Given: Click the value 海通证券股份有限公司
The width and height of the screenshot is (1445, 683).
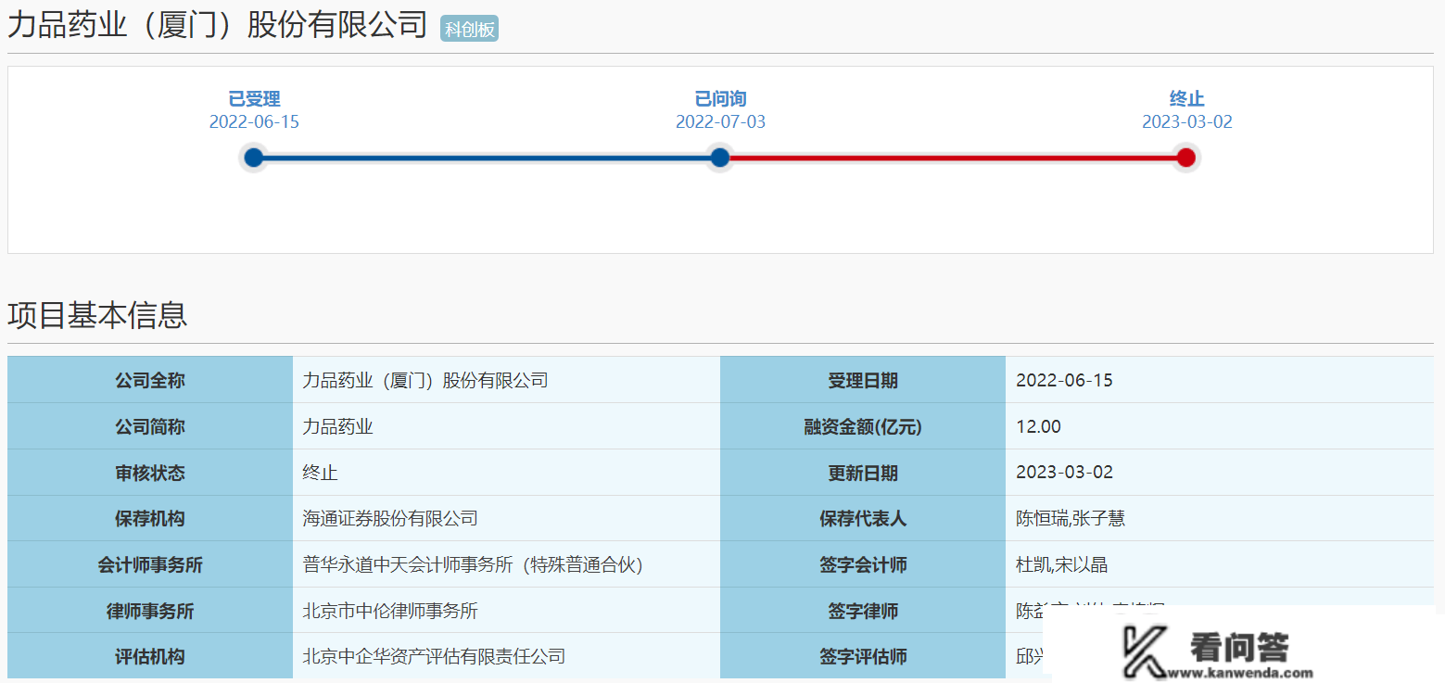Looking at the screenshot, I should tap(390, 518).
